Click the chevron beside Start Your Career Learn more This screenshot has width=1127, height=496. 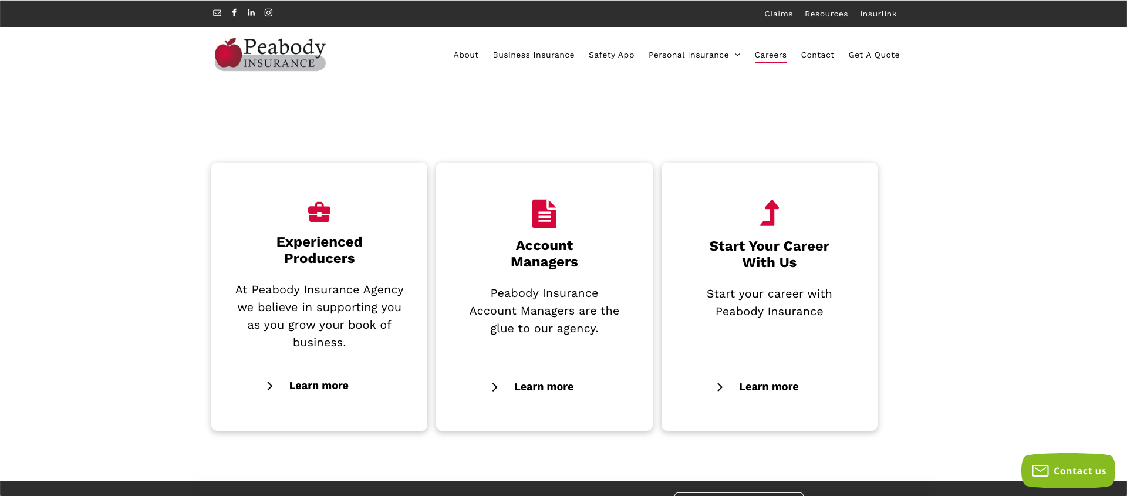(720, 387)
